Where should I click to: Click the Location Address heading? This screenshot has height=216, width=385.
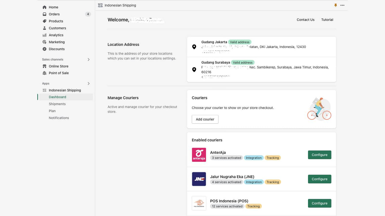click(123, 44)
